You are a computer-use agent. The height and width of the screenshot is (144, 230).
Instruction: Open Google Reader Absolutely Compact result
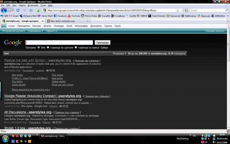point(42,96)
